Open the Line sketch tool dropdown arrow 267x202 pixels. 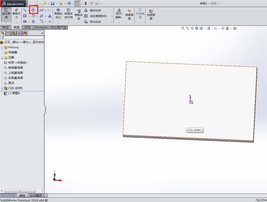(x=29, y=11)
